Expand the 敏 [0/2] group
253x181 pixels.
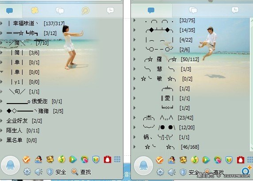tap(134, 79)
